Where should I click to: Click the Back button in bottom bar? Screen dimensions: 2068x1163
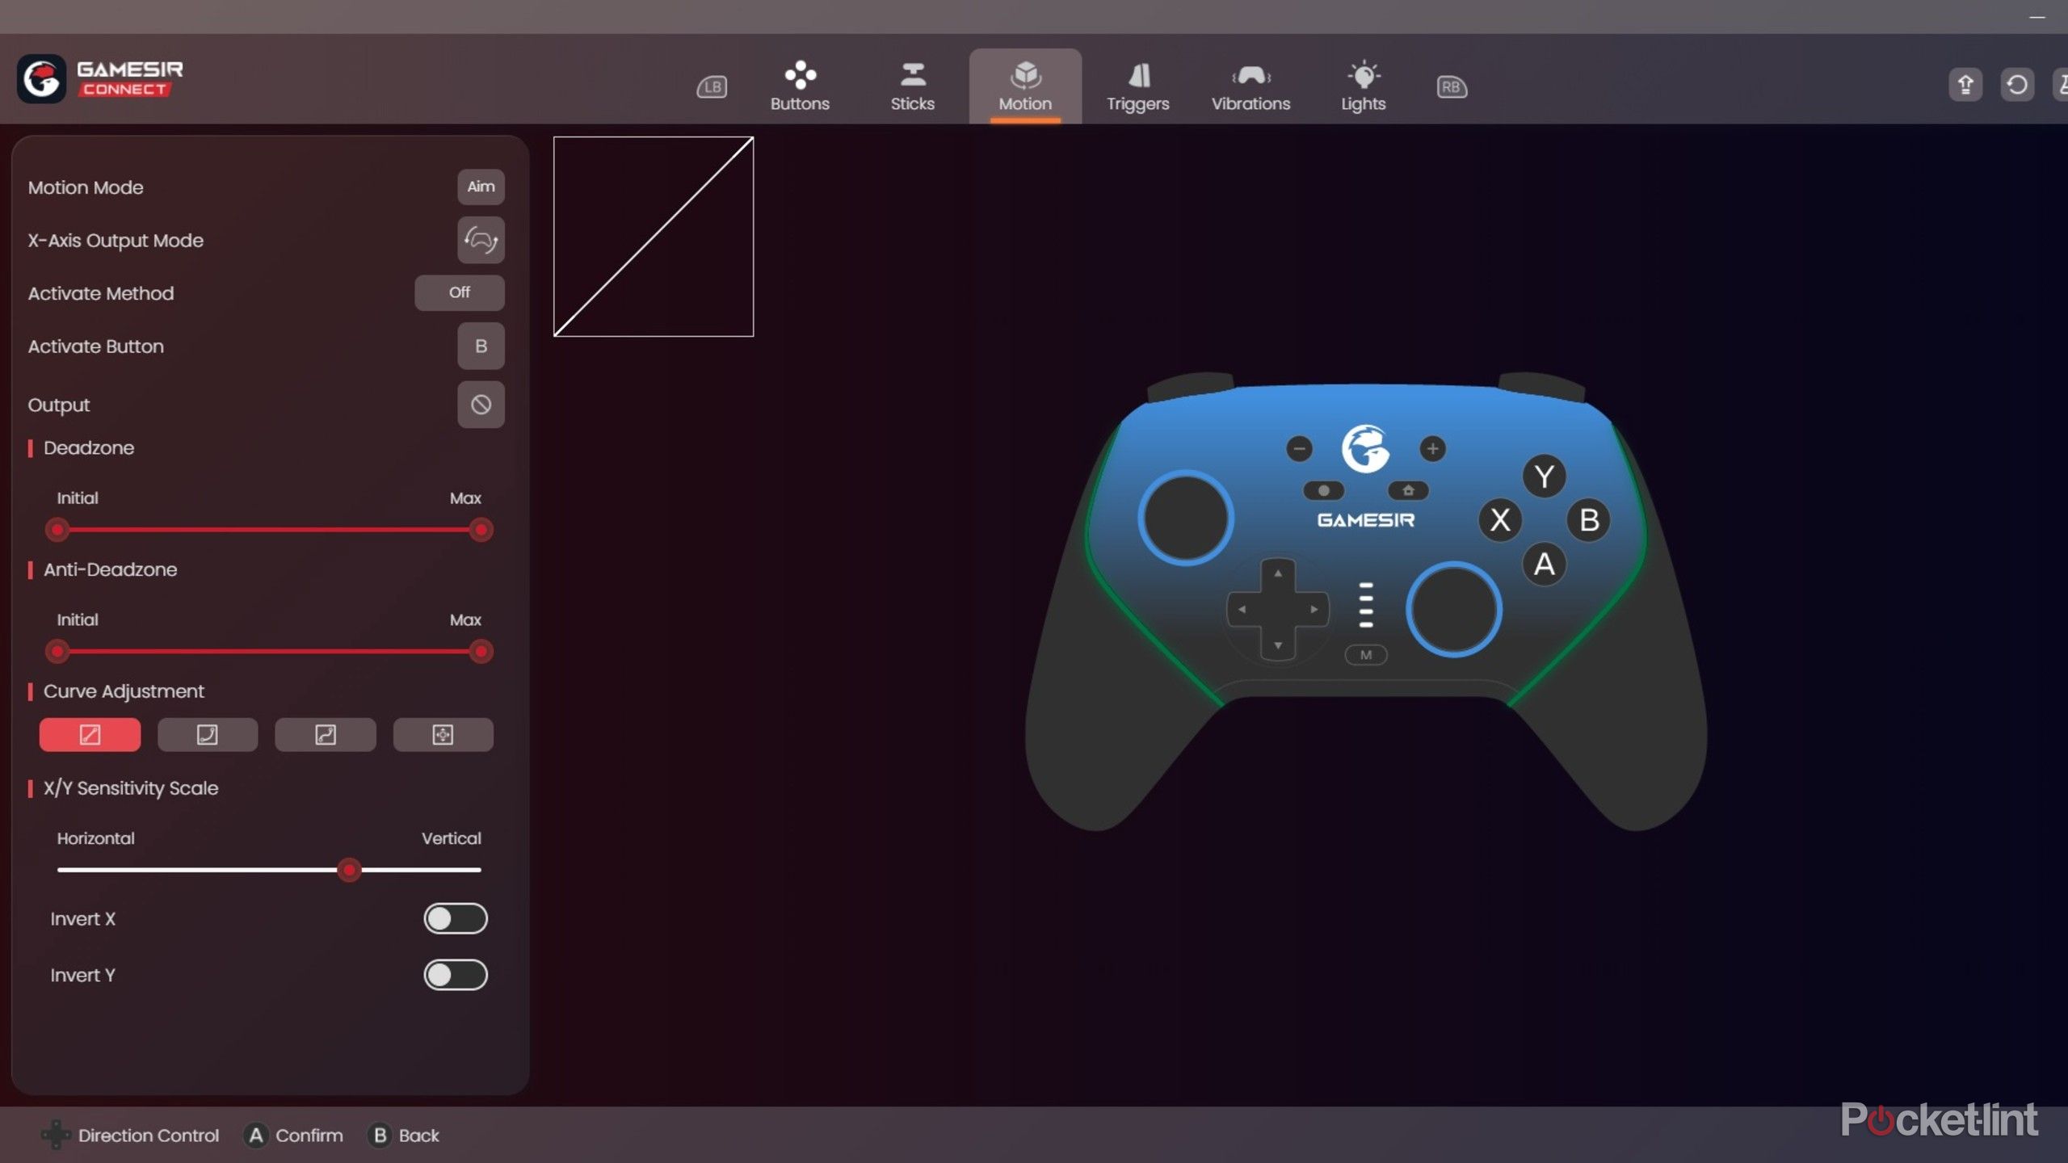pos(405,1135)
